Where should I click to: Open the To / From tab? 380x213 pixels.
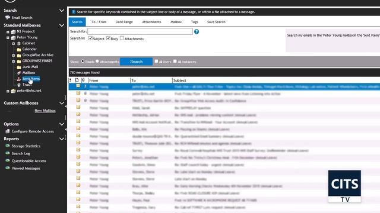pos(99,22)
